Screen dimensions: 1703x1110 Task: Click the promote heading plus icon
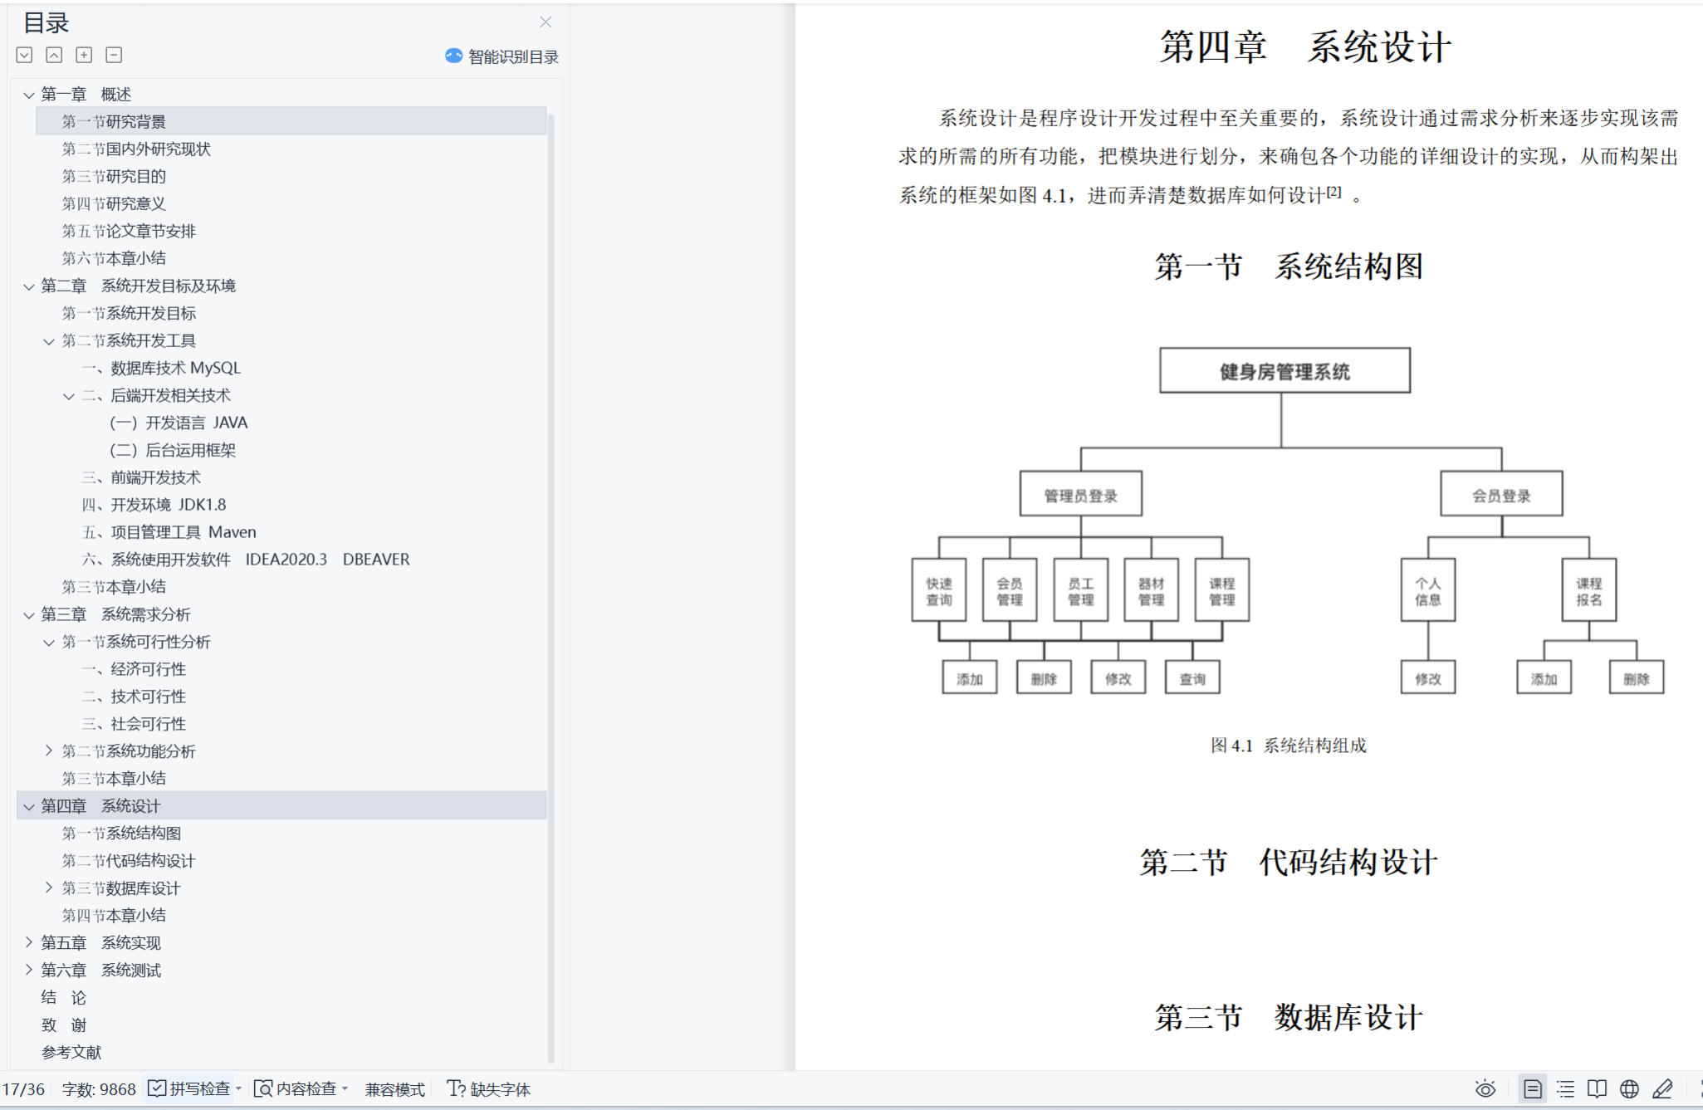(x=84, y=55)
